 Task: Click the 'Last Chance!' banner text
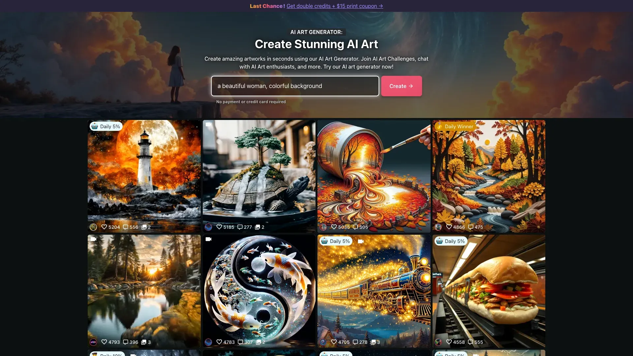coord(267,6)
